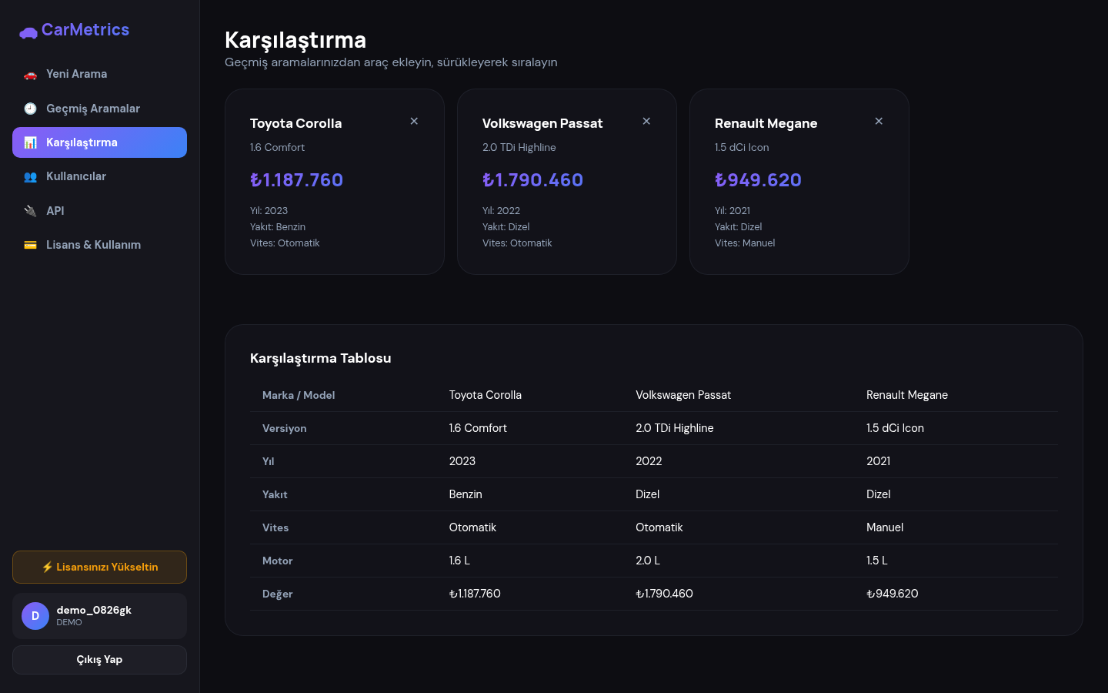This screenshot has width=1108, height=693.
Task: Click the credit card icon beside Lisans & Kullanım
Action: pos(30,245)
